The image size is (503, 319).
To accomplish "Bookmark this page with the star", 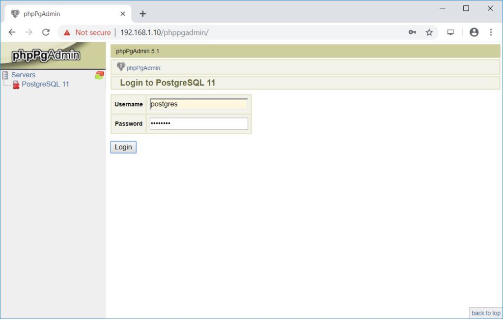I will 429,32.
